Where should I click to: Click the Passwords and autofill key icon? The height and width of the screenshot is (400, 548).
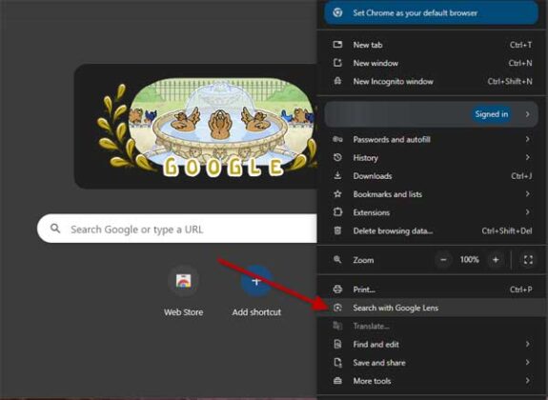point(337,139)
